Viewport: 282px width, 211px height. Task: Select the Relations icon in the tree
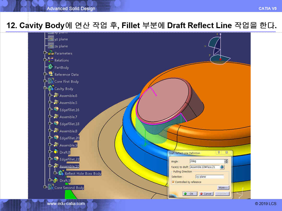[x=51, y=60]
